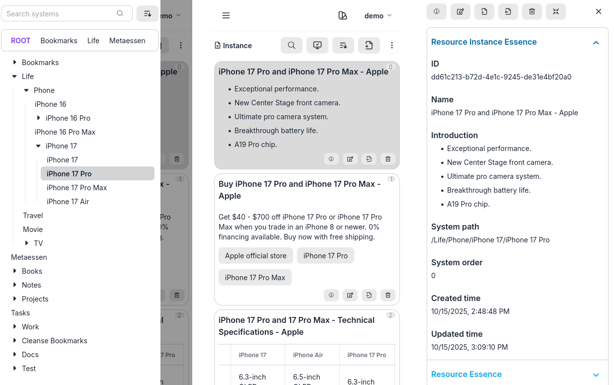Expand the Resource Essence section
The height and width of the screenshot is (385, 614).
point(596,375)
